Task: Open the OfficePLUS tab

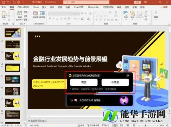Action: point(23,7)
